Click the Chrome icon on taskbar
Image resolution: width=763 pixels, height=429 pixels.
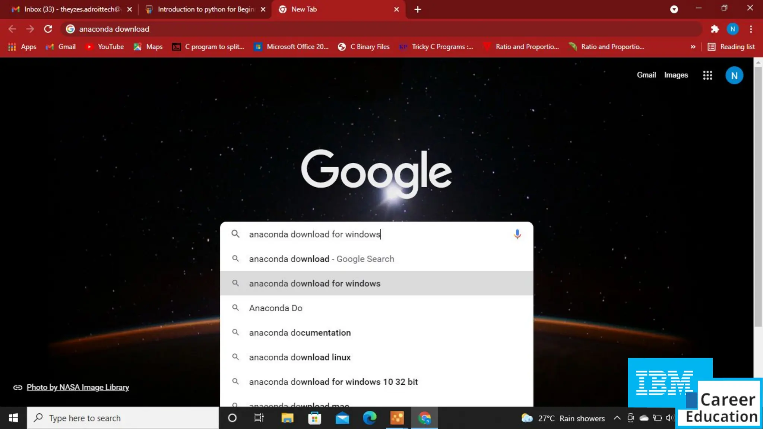pos(424,418)
